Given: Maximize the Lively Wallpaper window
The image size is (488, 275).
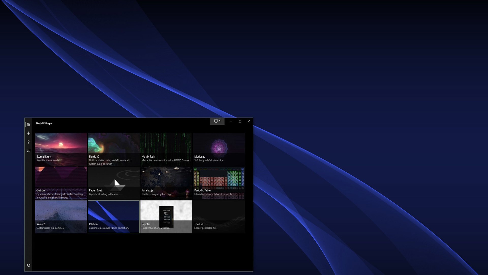Looking at the screenshot, I should pos(240,121).
